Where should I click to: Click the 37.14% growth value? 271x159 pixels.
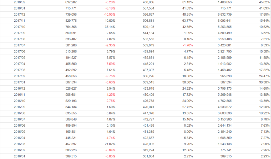pos(110,27)
